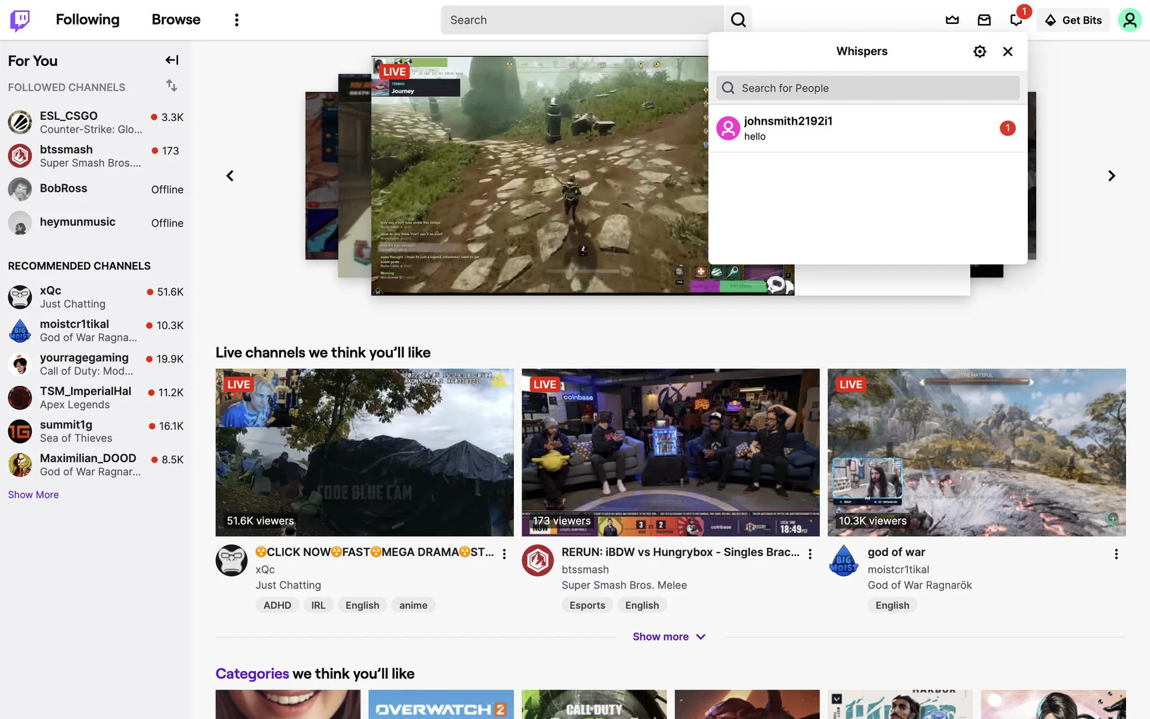The height and width of the screenshot is (719, 1150).
Task: Click Show More recommended channels
Action: [x=34, y=494]
